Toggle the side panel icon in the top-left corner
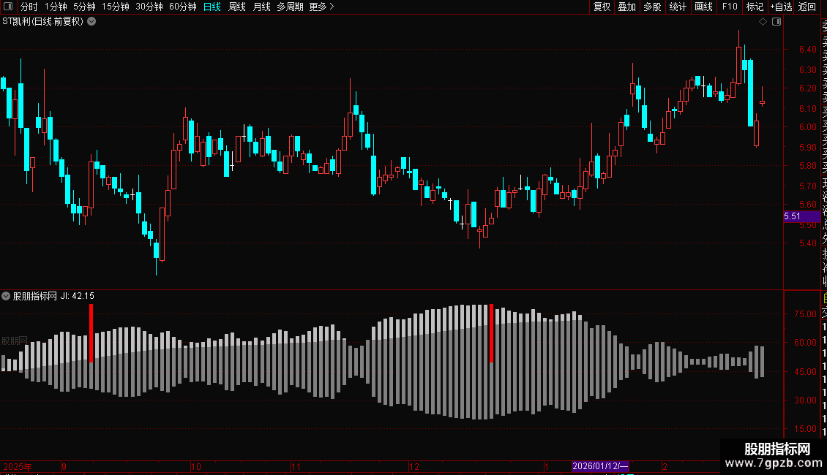This screenshot has height=475, width=827. point(8,7)
